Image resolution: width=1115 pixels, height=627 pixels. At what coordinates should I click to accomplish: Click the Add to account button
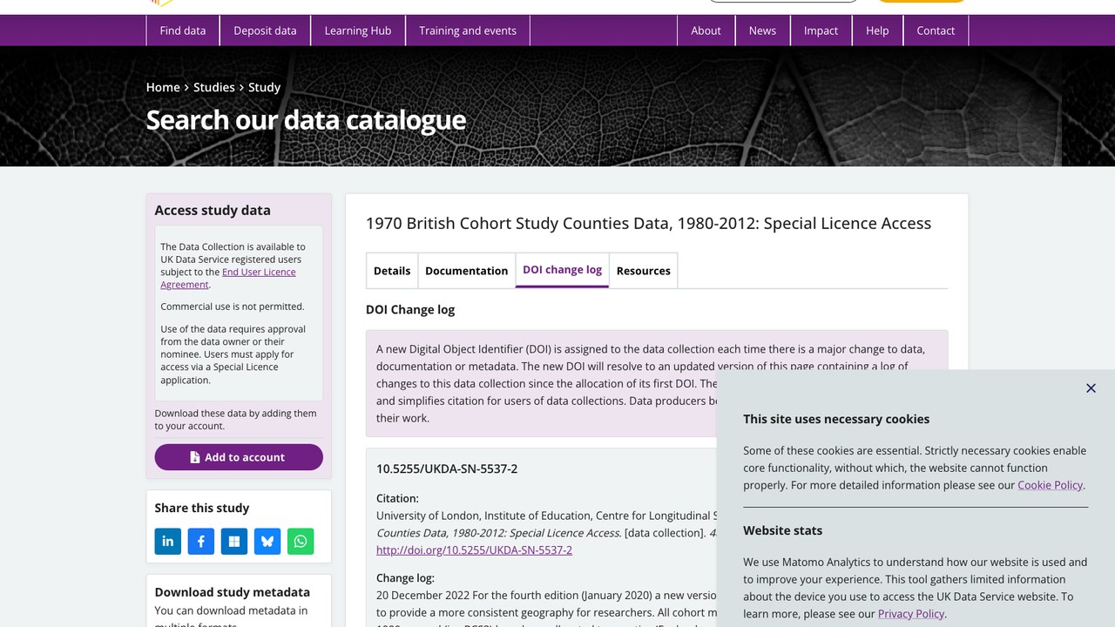239,457
